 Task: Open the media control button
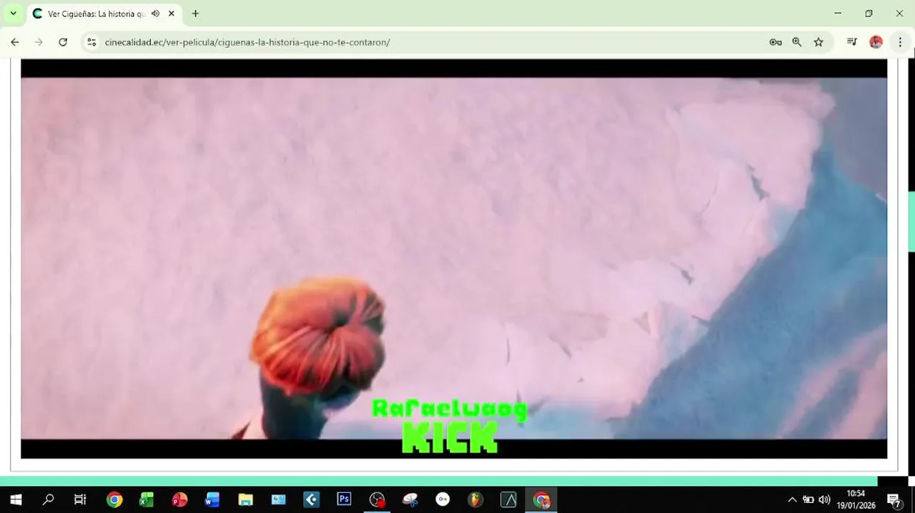tap(852, 42)
